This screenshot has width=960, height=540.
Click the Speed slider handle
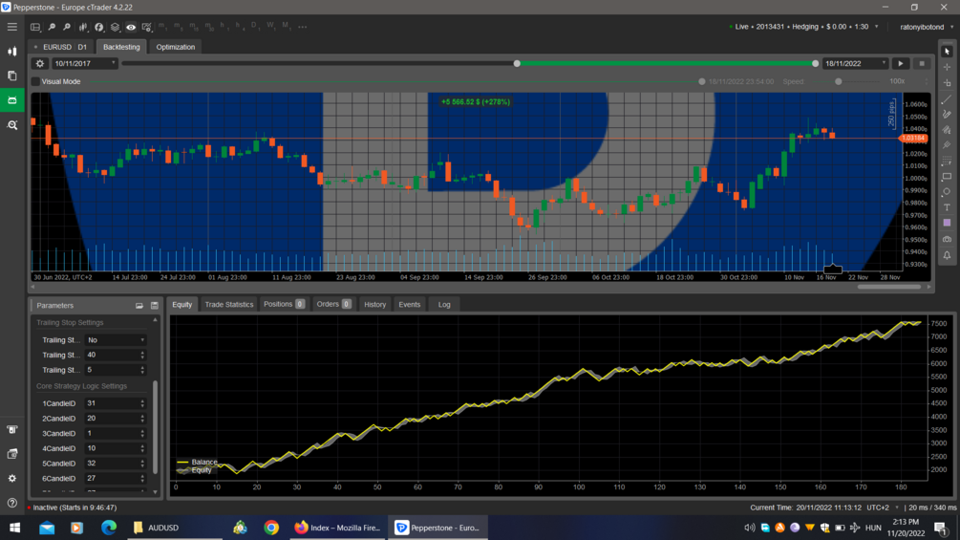click(838, 81)
